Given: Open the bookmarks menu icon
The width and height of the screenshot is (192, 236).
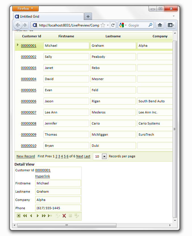Looking at the screenshot, I should [171, 25].
